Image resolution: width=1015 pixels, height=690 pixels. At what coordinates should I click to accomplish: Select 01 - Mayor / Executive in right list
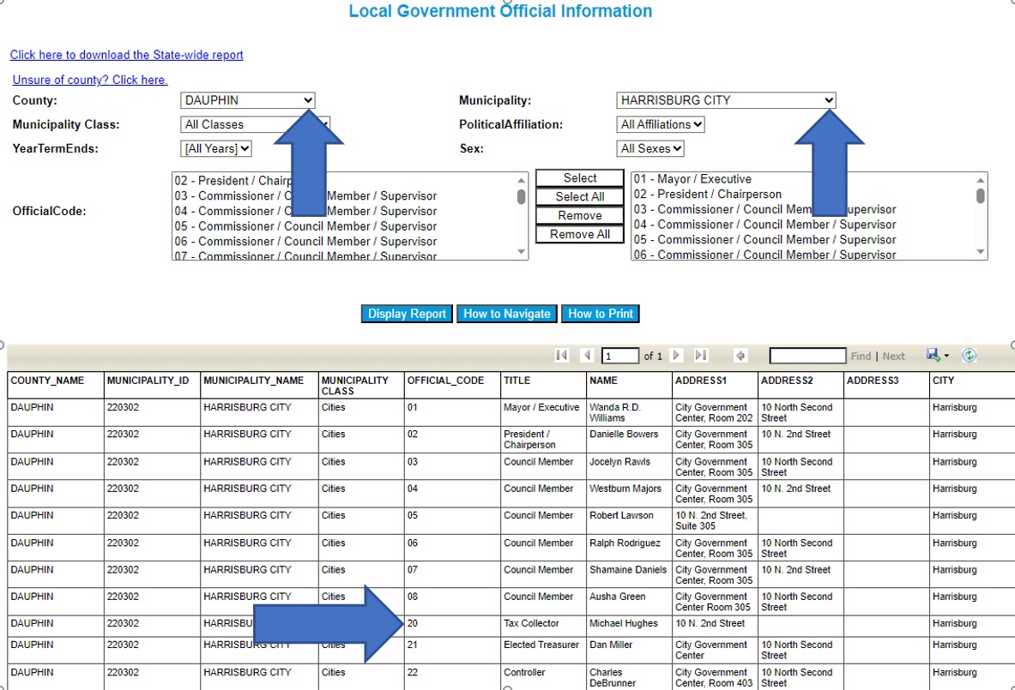click(x=692, y=179)
